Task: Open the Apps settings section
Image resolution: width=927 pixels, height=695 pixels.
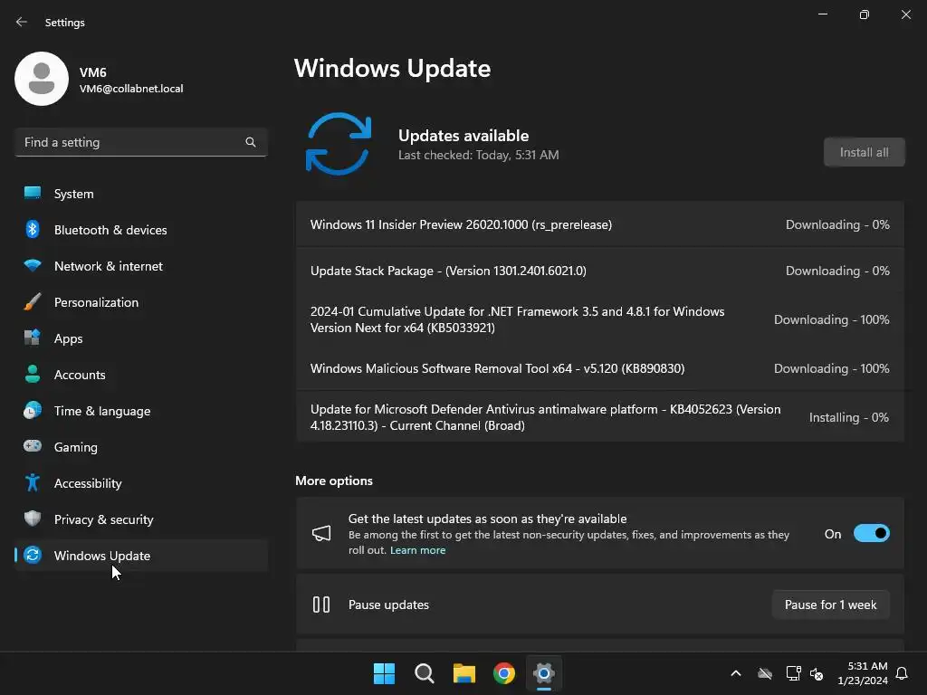Action: click(141, 338)
